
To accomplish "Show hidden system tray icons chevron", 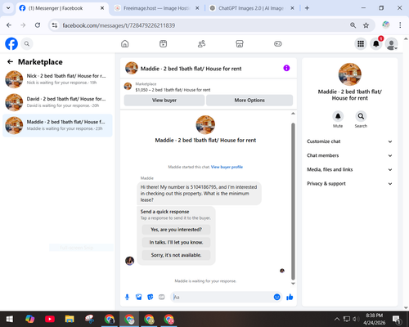I will tap(337, 319).
